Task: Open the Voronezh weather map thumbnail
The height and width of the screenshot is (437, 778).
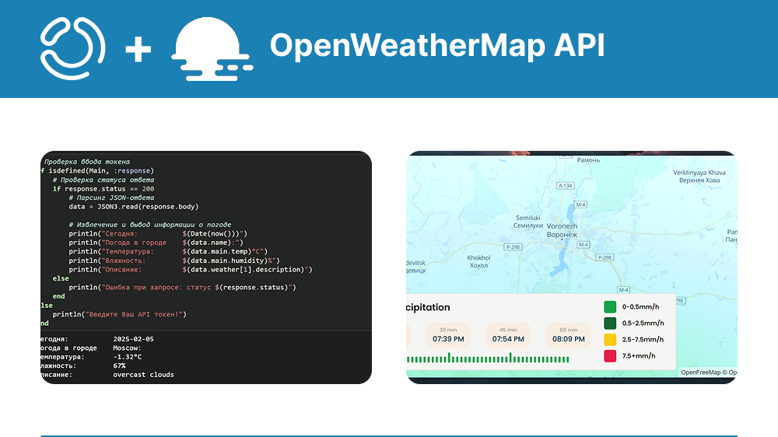Action: 572,267
